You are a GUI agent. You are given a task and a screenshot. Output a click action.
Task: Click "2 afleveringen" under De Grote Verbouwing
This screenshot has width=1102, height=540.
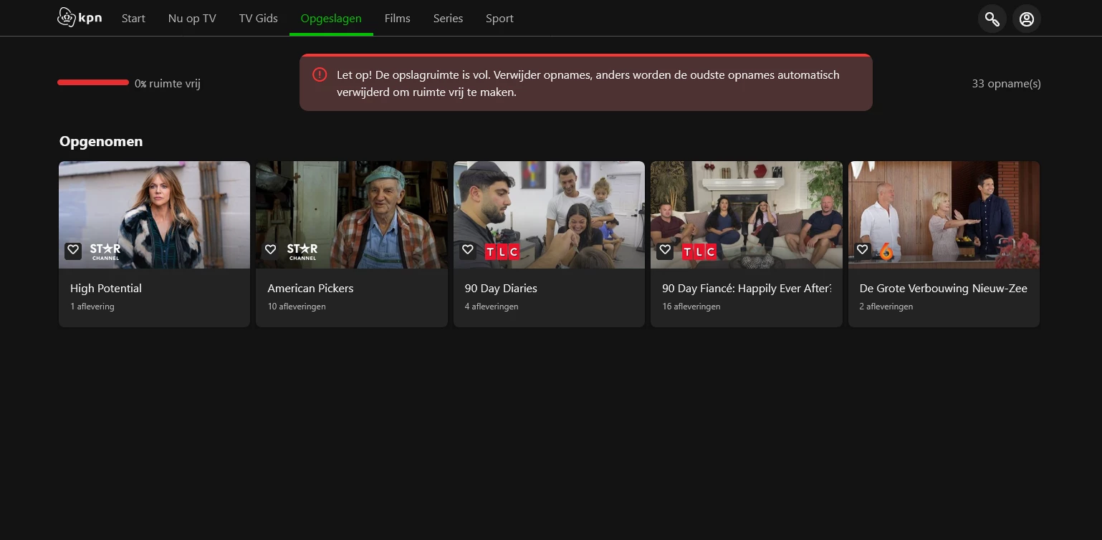(886, 307)
